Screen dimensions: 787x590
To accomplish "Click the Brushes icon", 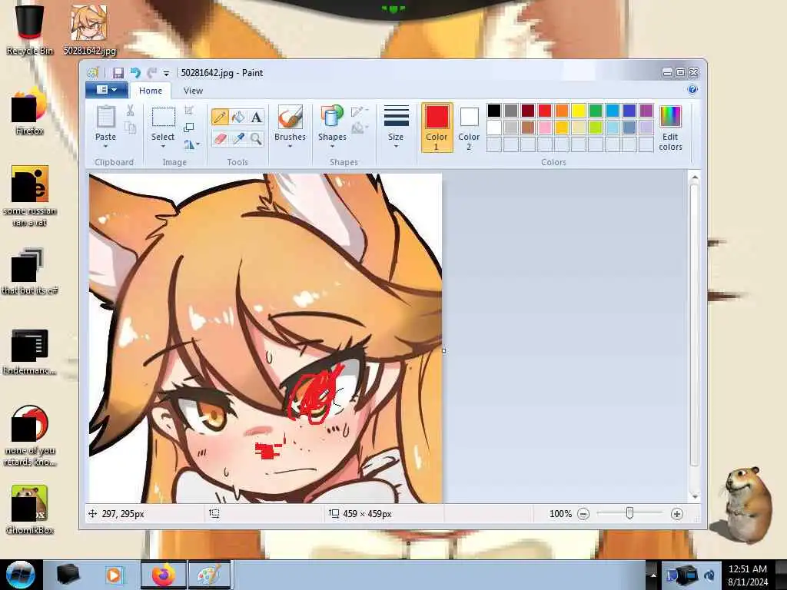I will point(290,118).
